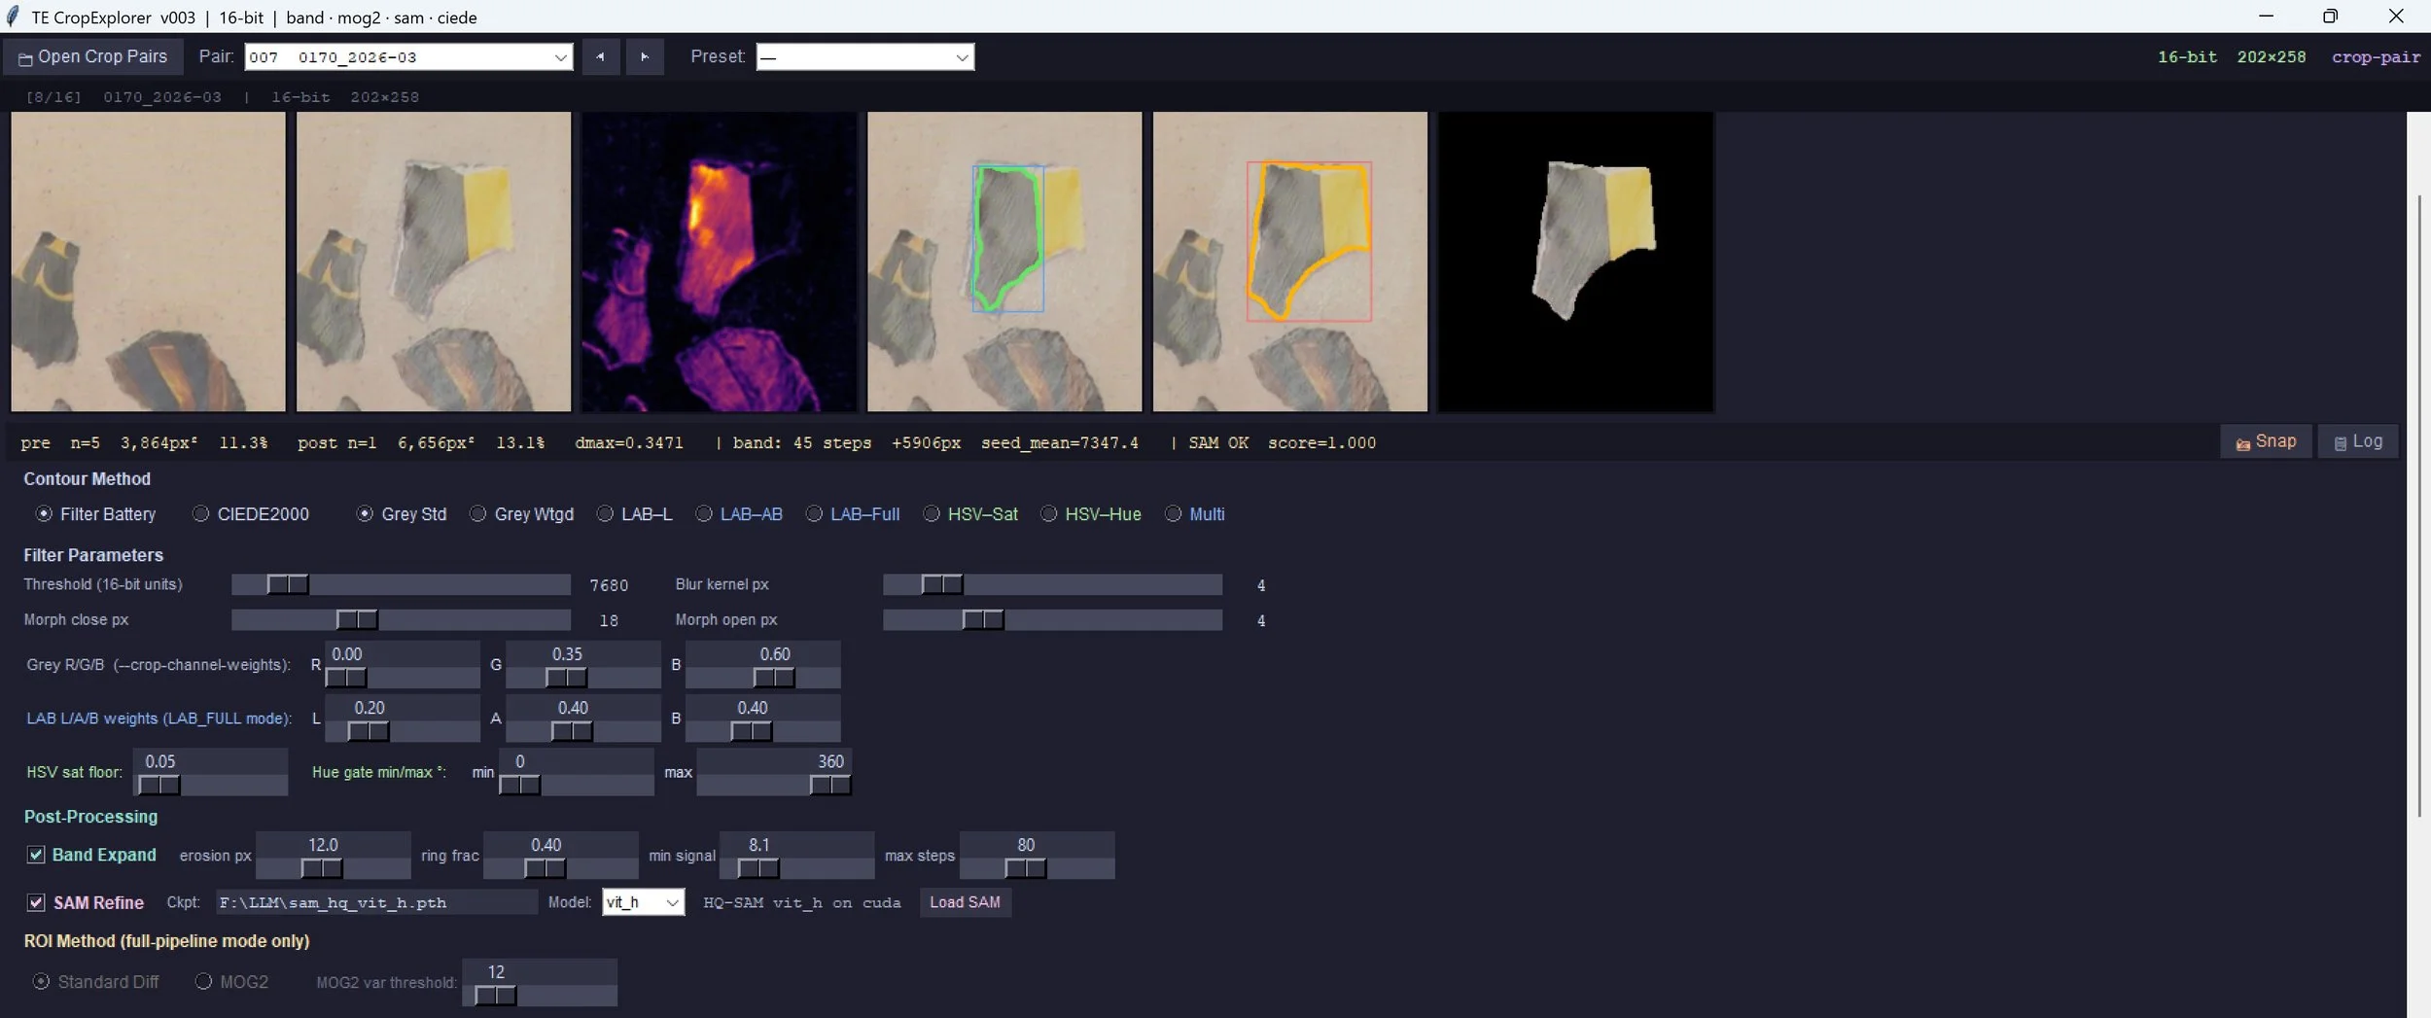This screenshot has height=1018, width=2431.
Task: Adjust the Blur kernel px slider
Action: coord(1052,584)
